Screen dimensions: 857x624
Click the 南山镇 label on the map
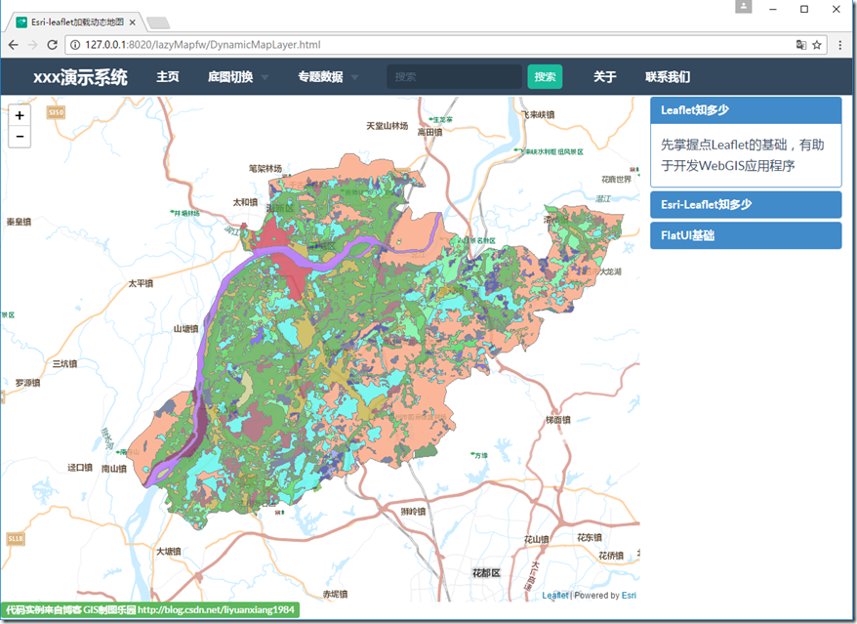[x=113, y=469]
